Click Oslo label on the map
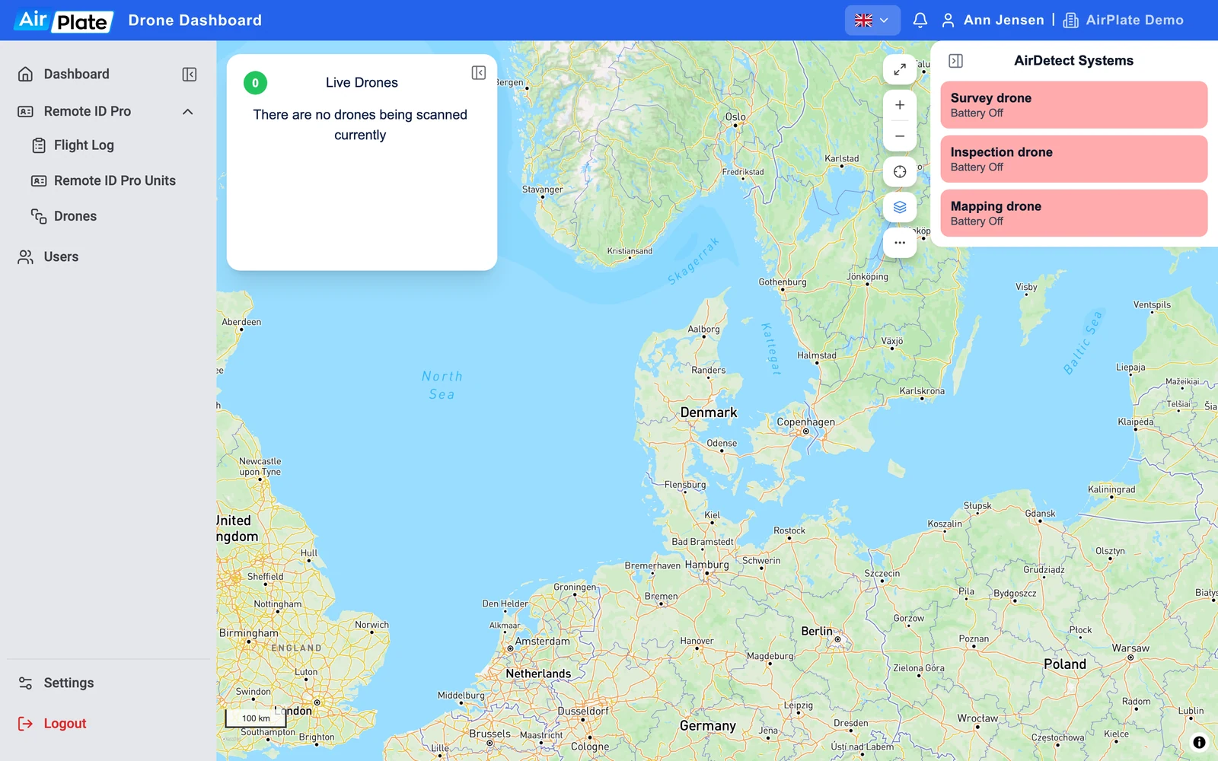 735,116
